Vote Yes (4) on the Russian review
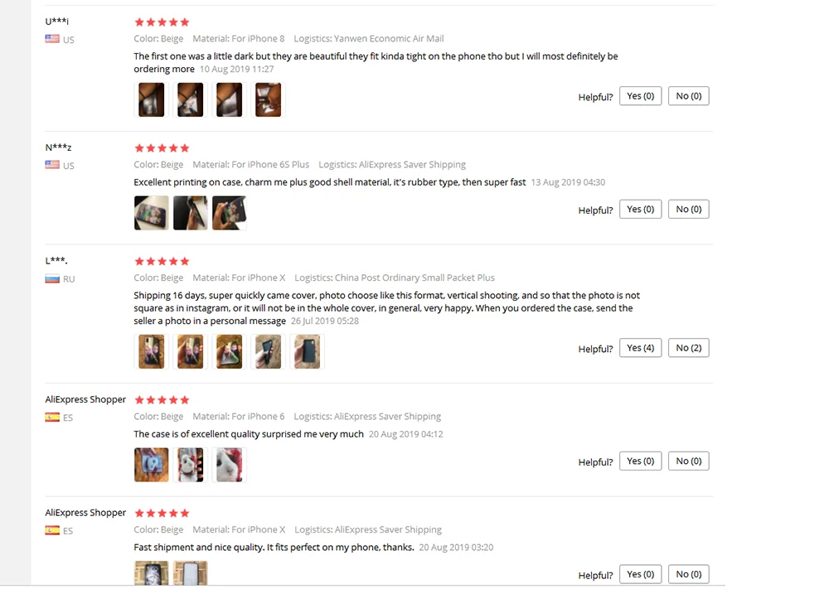The image size is (824, 589). tap(640, 348)
